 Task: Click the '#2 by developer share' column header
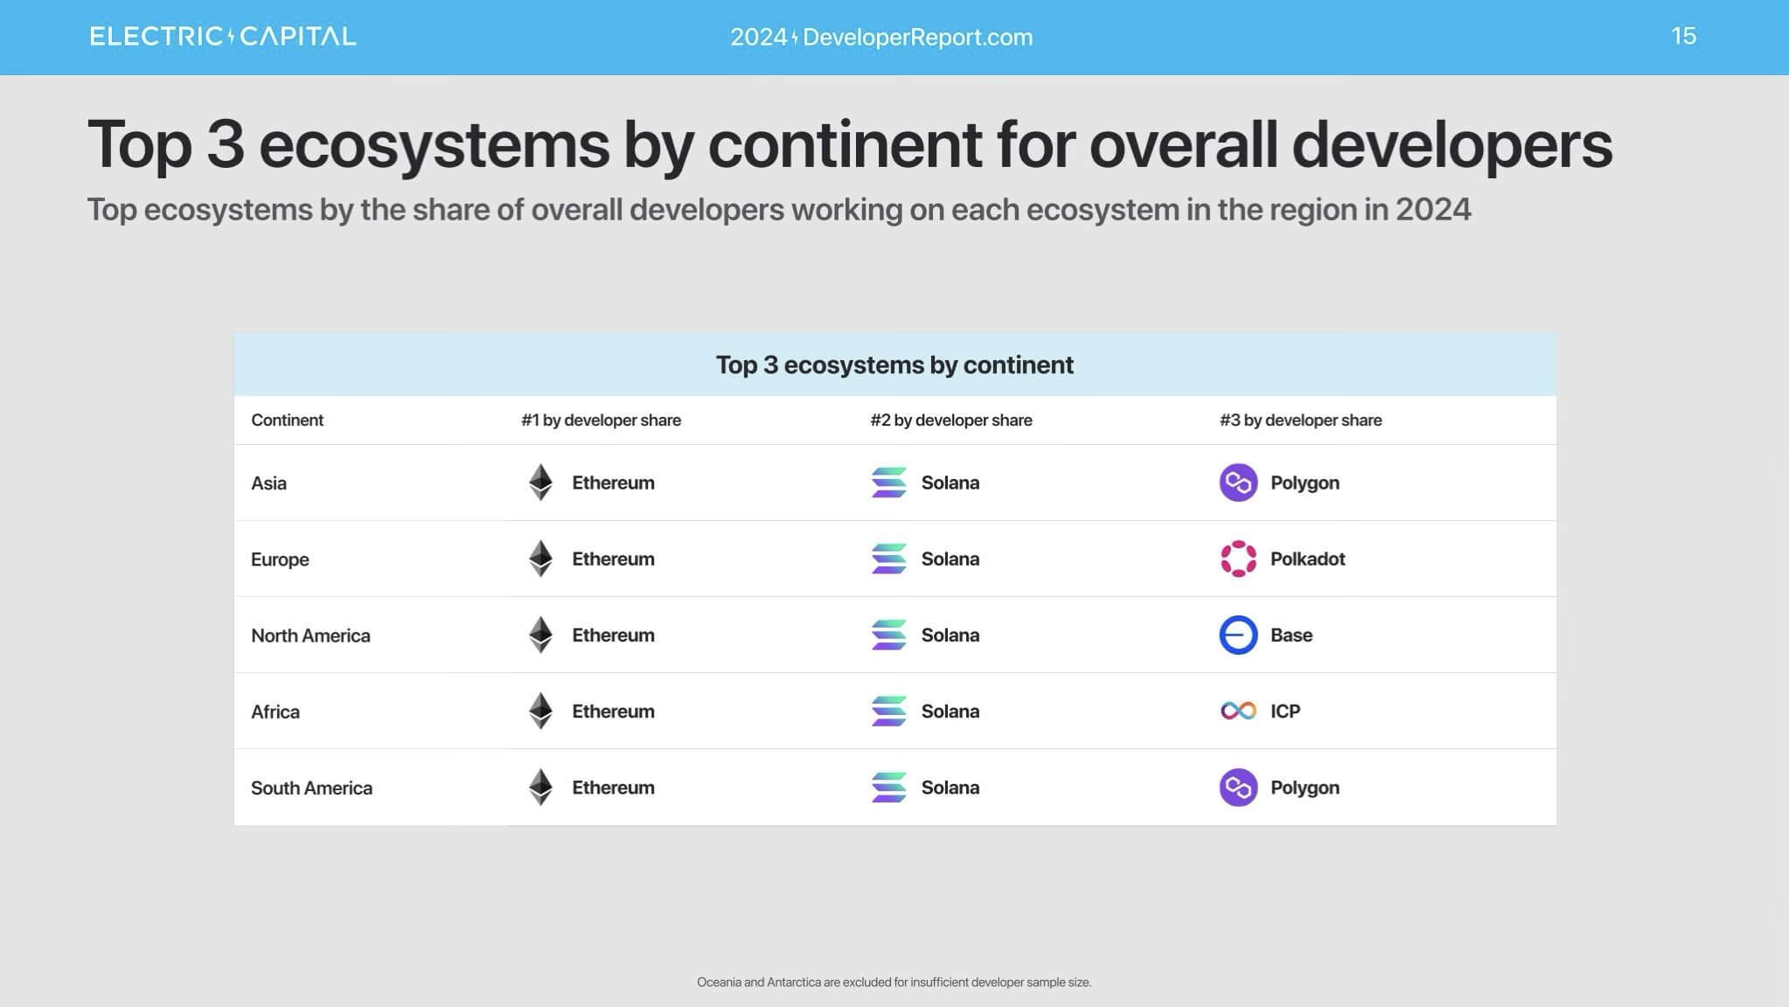pyautogui.click(x=951, y=420)
